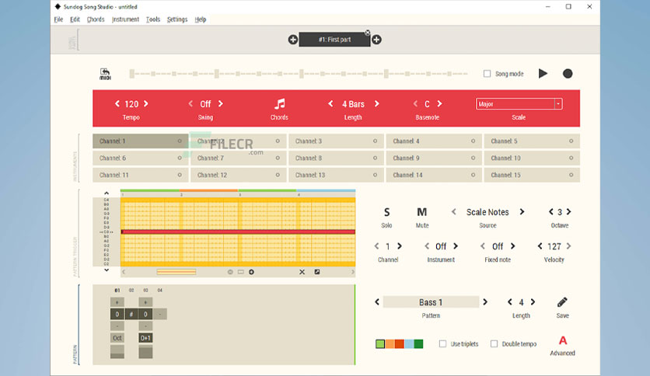Check the Use triplets box
The height and width of the screenshot is (376, 650).
tap(442, 343)
